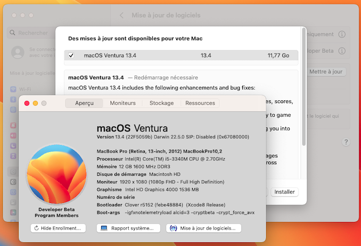Viewport: 361px width, 246px height.
Task: Check the macOS Ventura 13.4 update checkbox
Action: (x=71, y=55)
